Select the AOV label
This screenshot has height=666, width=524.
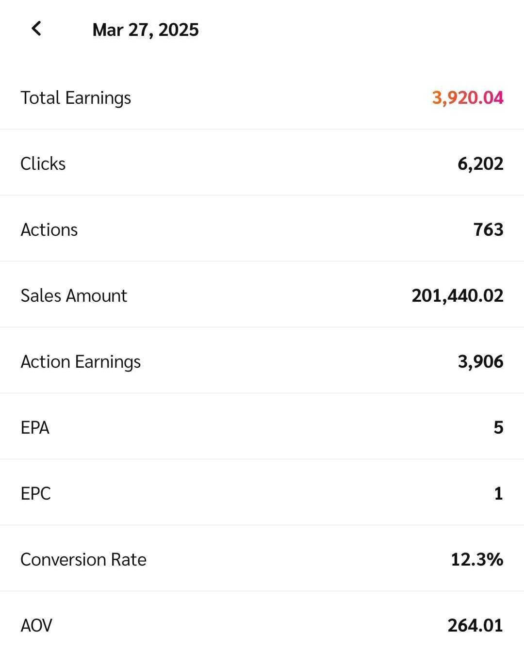point(36,626)
